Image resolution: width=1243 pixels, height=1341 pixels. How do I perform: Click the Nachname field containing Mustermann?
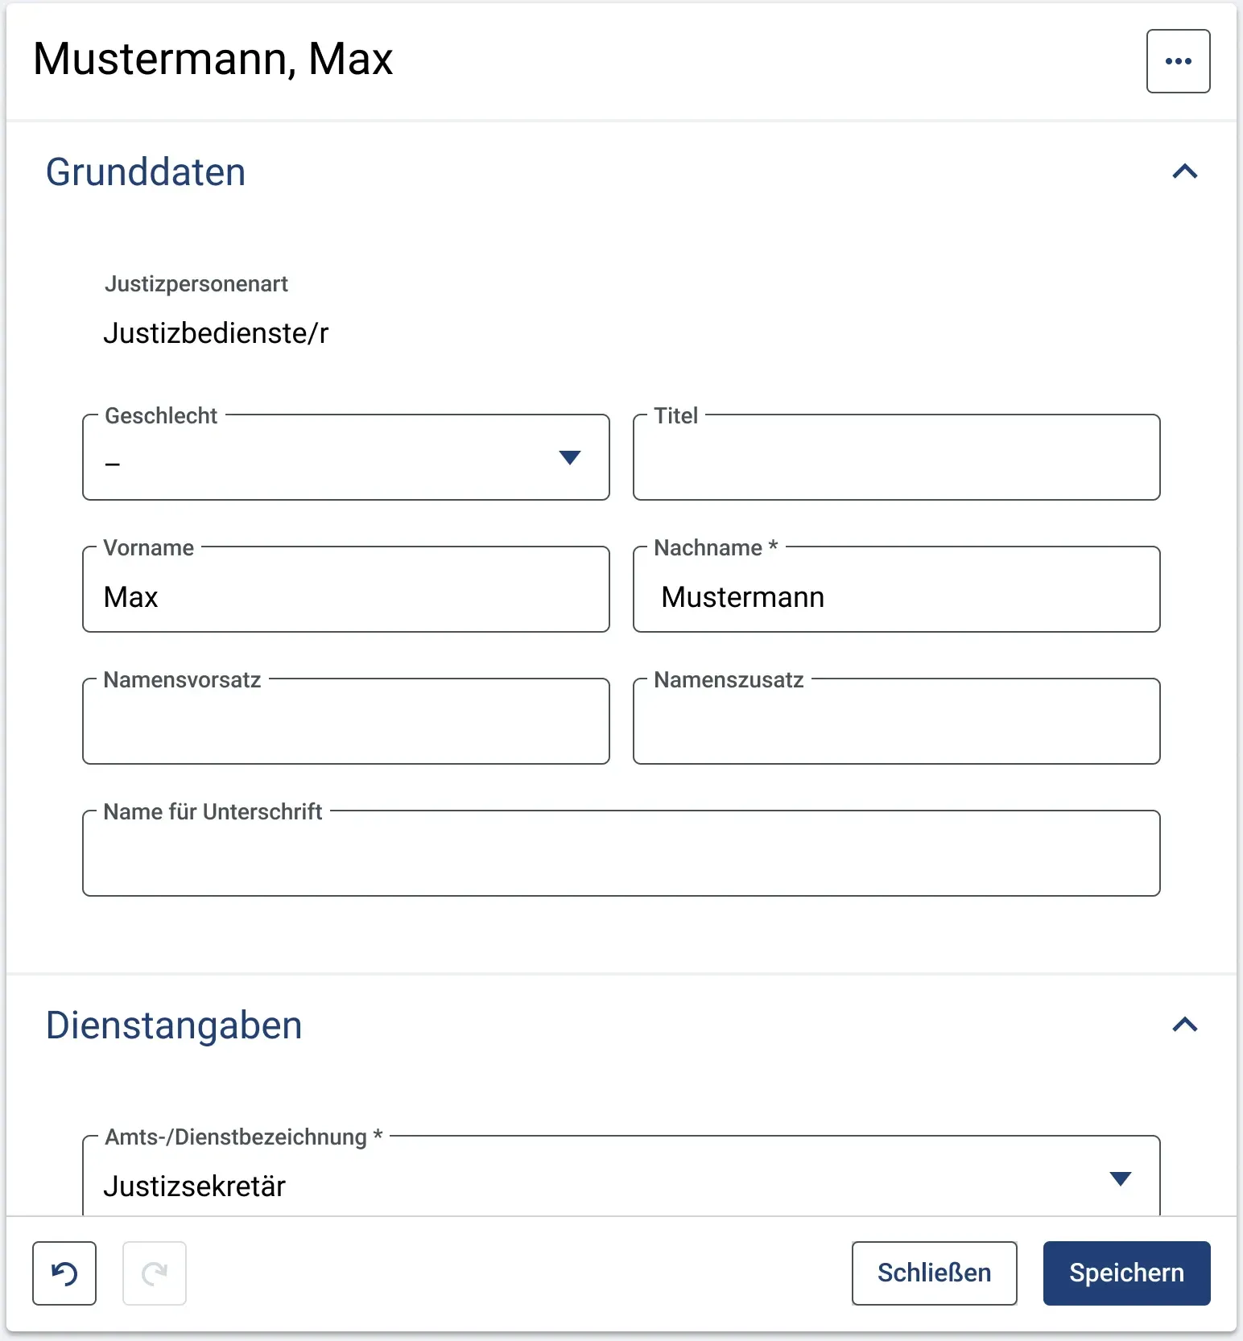[x=897, y=589]
